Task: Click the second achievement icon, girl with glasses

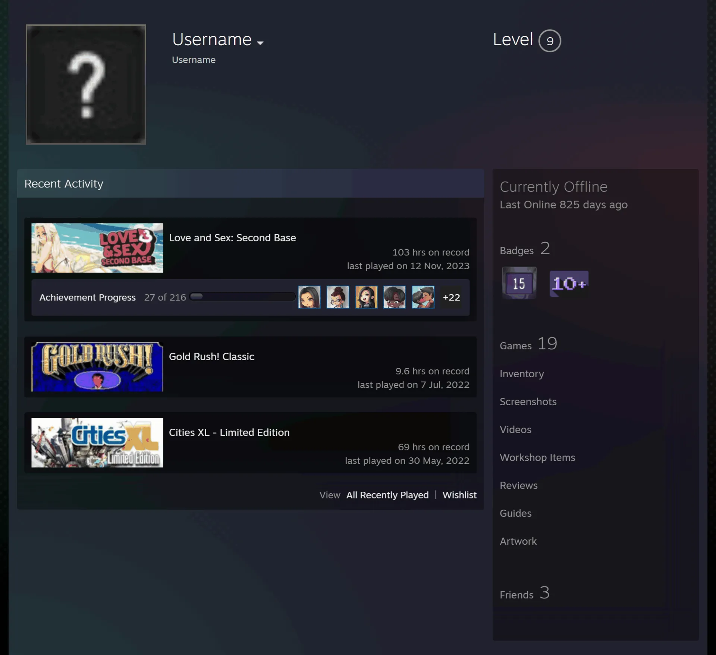Action: tap(338, 297)
